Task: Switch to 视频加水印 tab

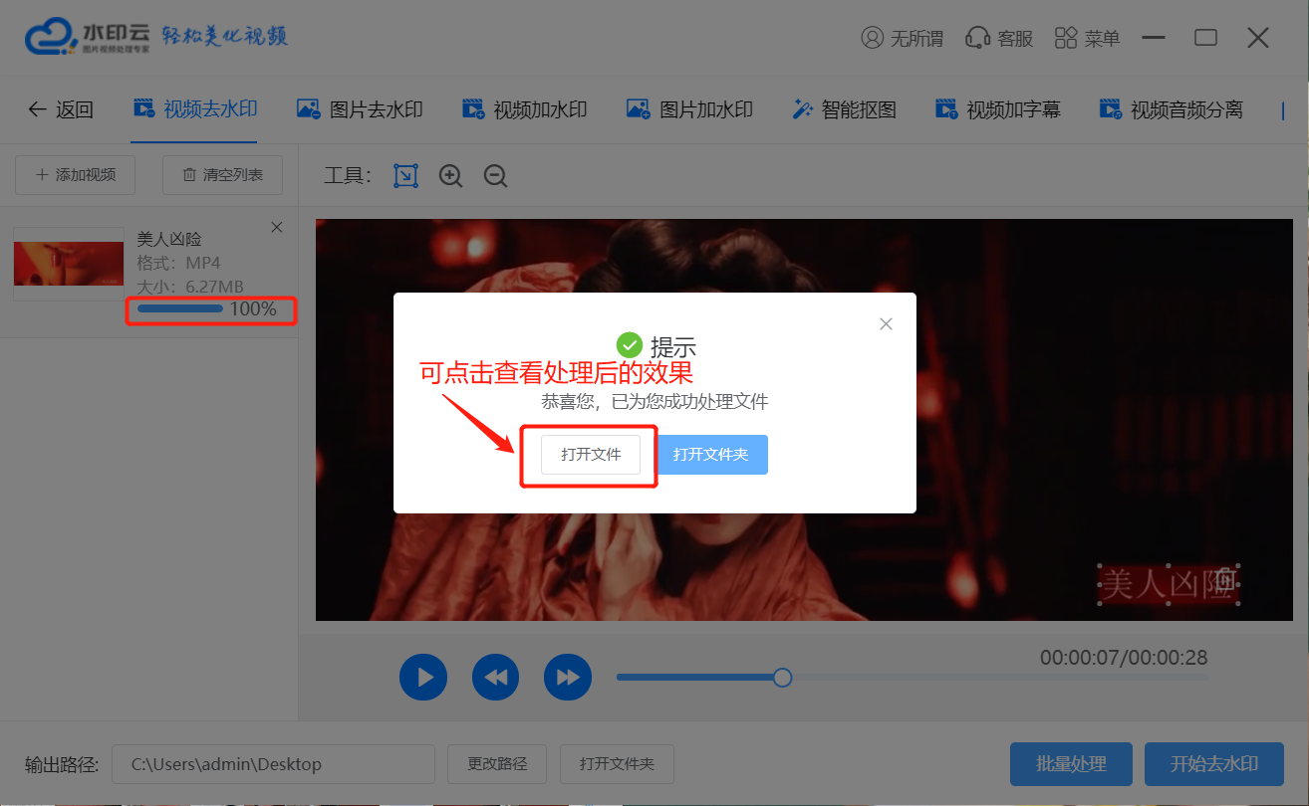Action: click(525, 109)
